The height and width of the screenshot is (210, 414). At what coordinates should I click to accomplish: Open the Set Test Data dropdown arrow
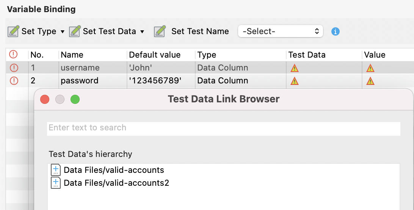click(142, 31)
